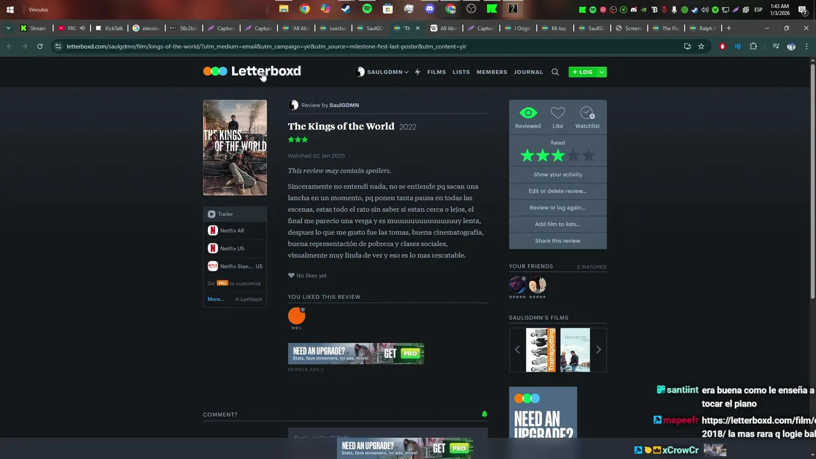Select Review or log again

pyautogui.click(x=558, y=207)
